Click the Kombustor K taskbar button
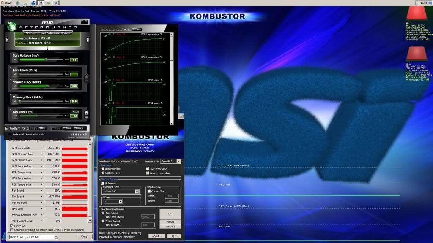This screenshot has height=243, width=433. point(56,3)
